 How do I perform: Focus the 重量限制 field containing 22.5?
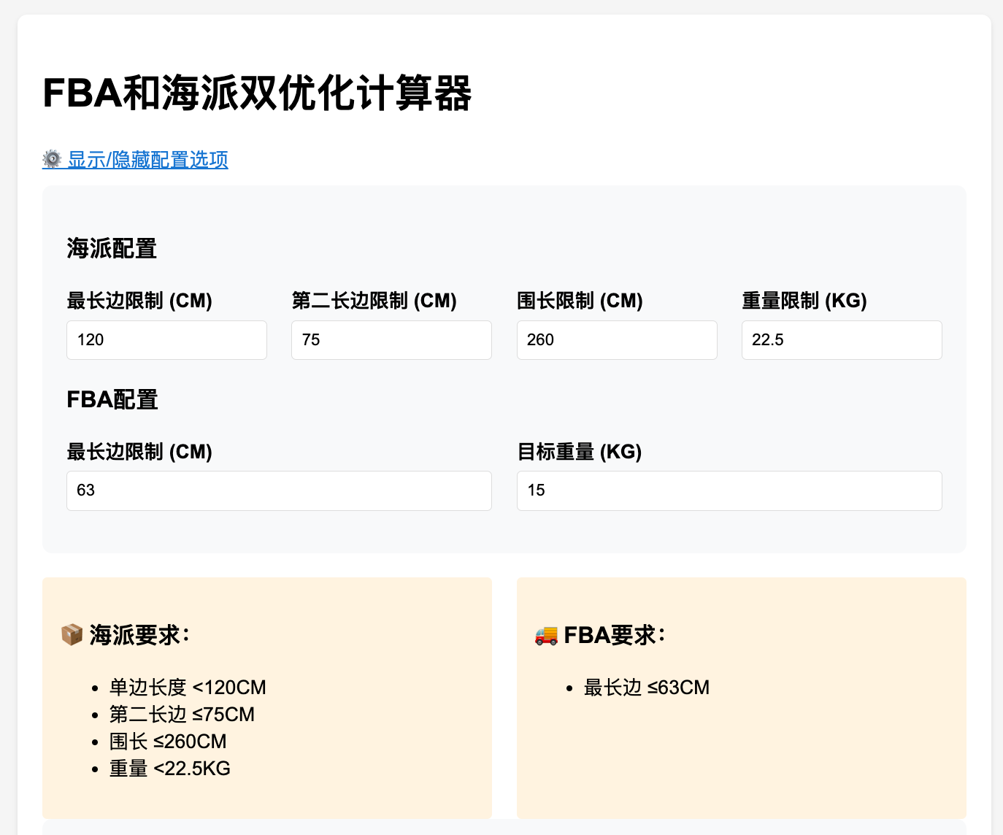(x=842, y=340)
